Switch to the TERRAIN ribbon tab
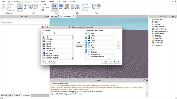 pos(51,1)
